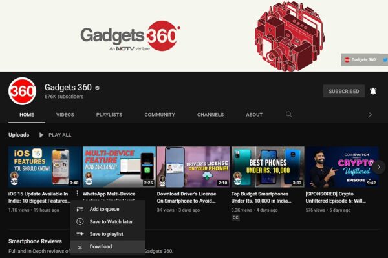Show the next uploads with the carousel arrow

pyautogui.click(x=378, y=167)
